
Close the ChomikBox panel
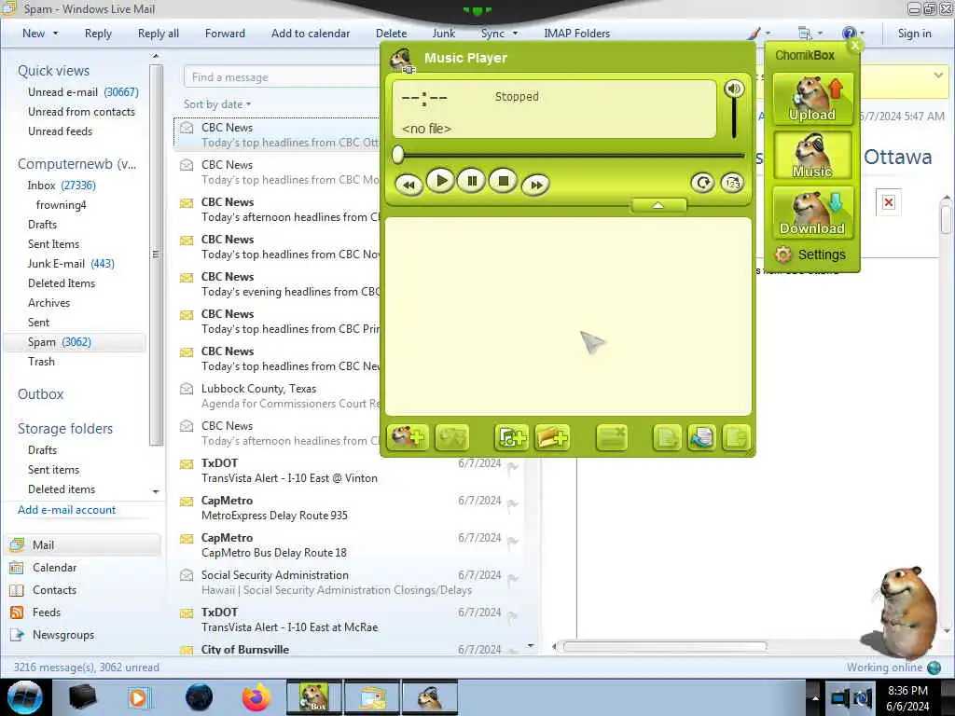point(854,46)
